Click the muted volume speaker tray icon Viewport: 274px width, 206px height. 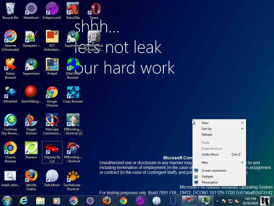pos(237,201)
